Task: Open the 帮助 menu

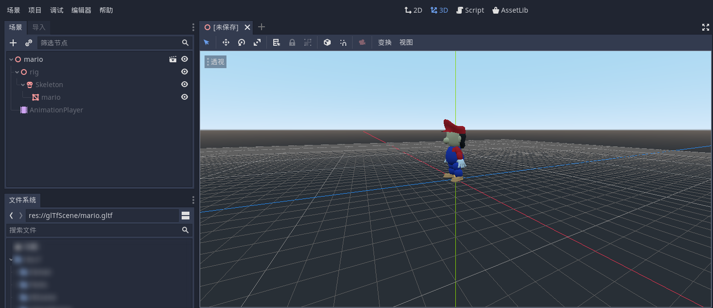Action: click(x=106, y=10)
